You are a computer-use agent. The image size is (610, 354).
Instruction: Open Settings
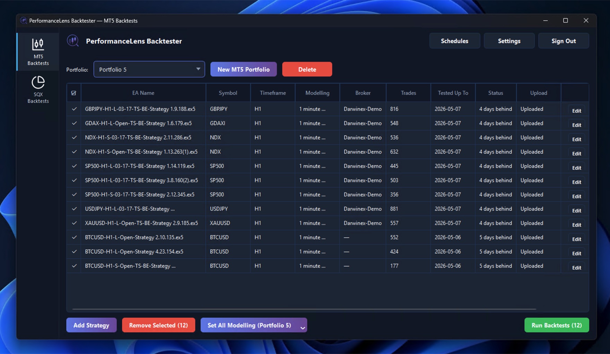pos(509,41)
